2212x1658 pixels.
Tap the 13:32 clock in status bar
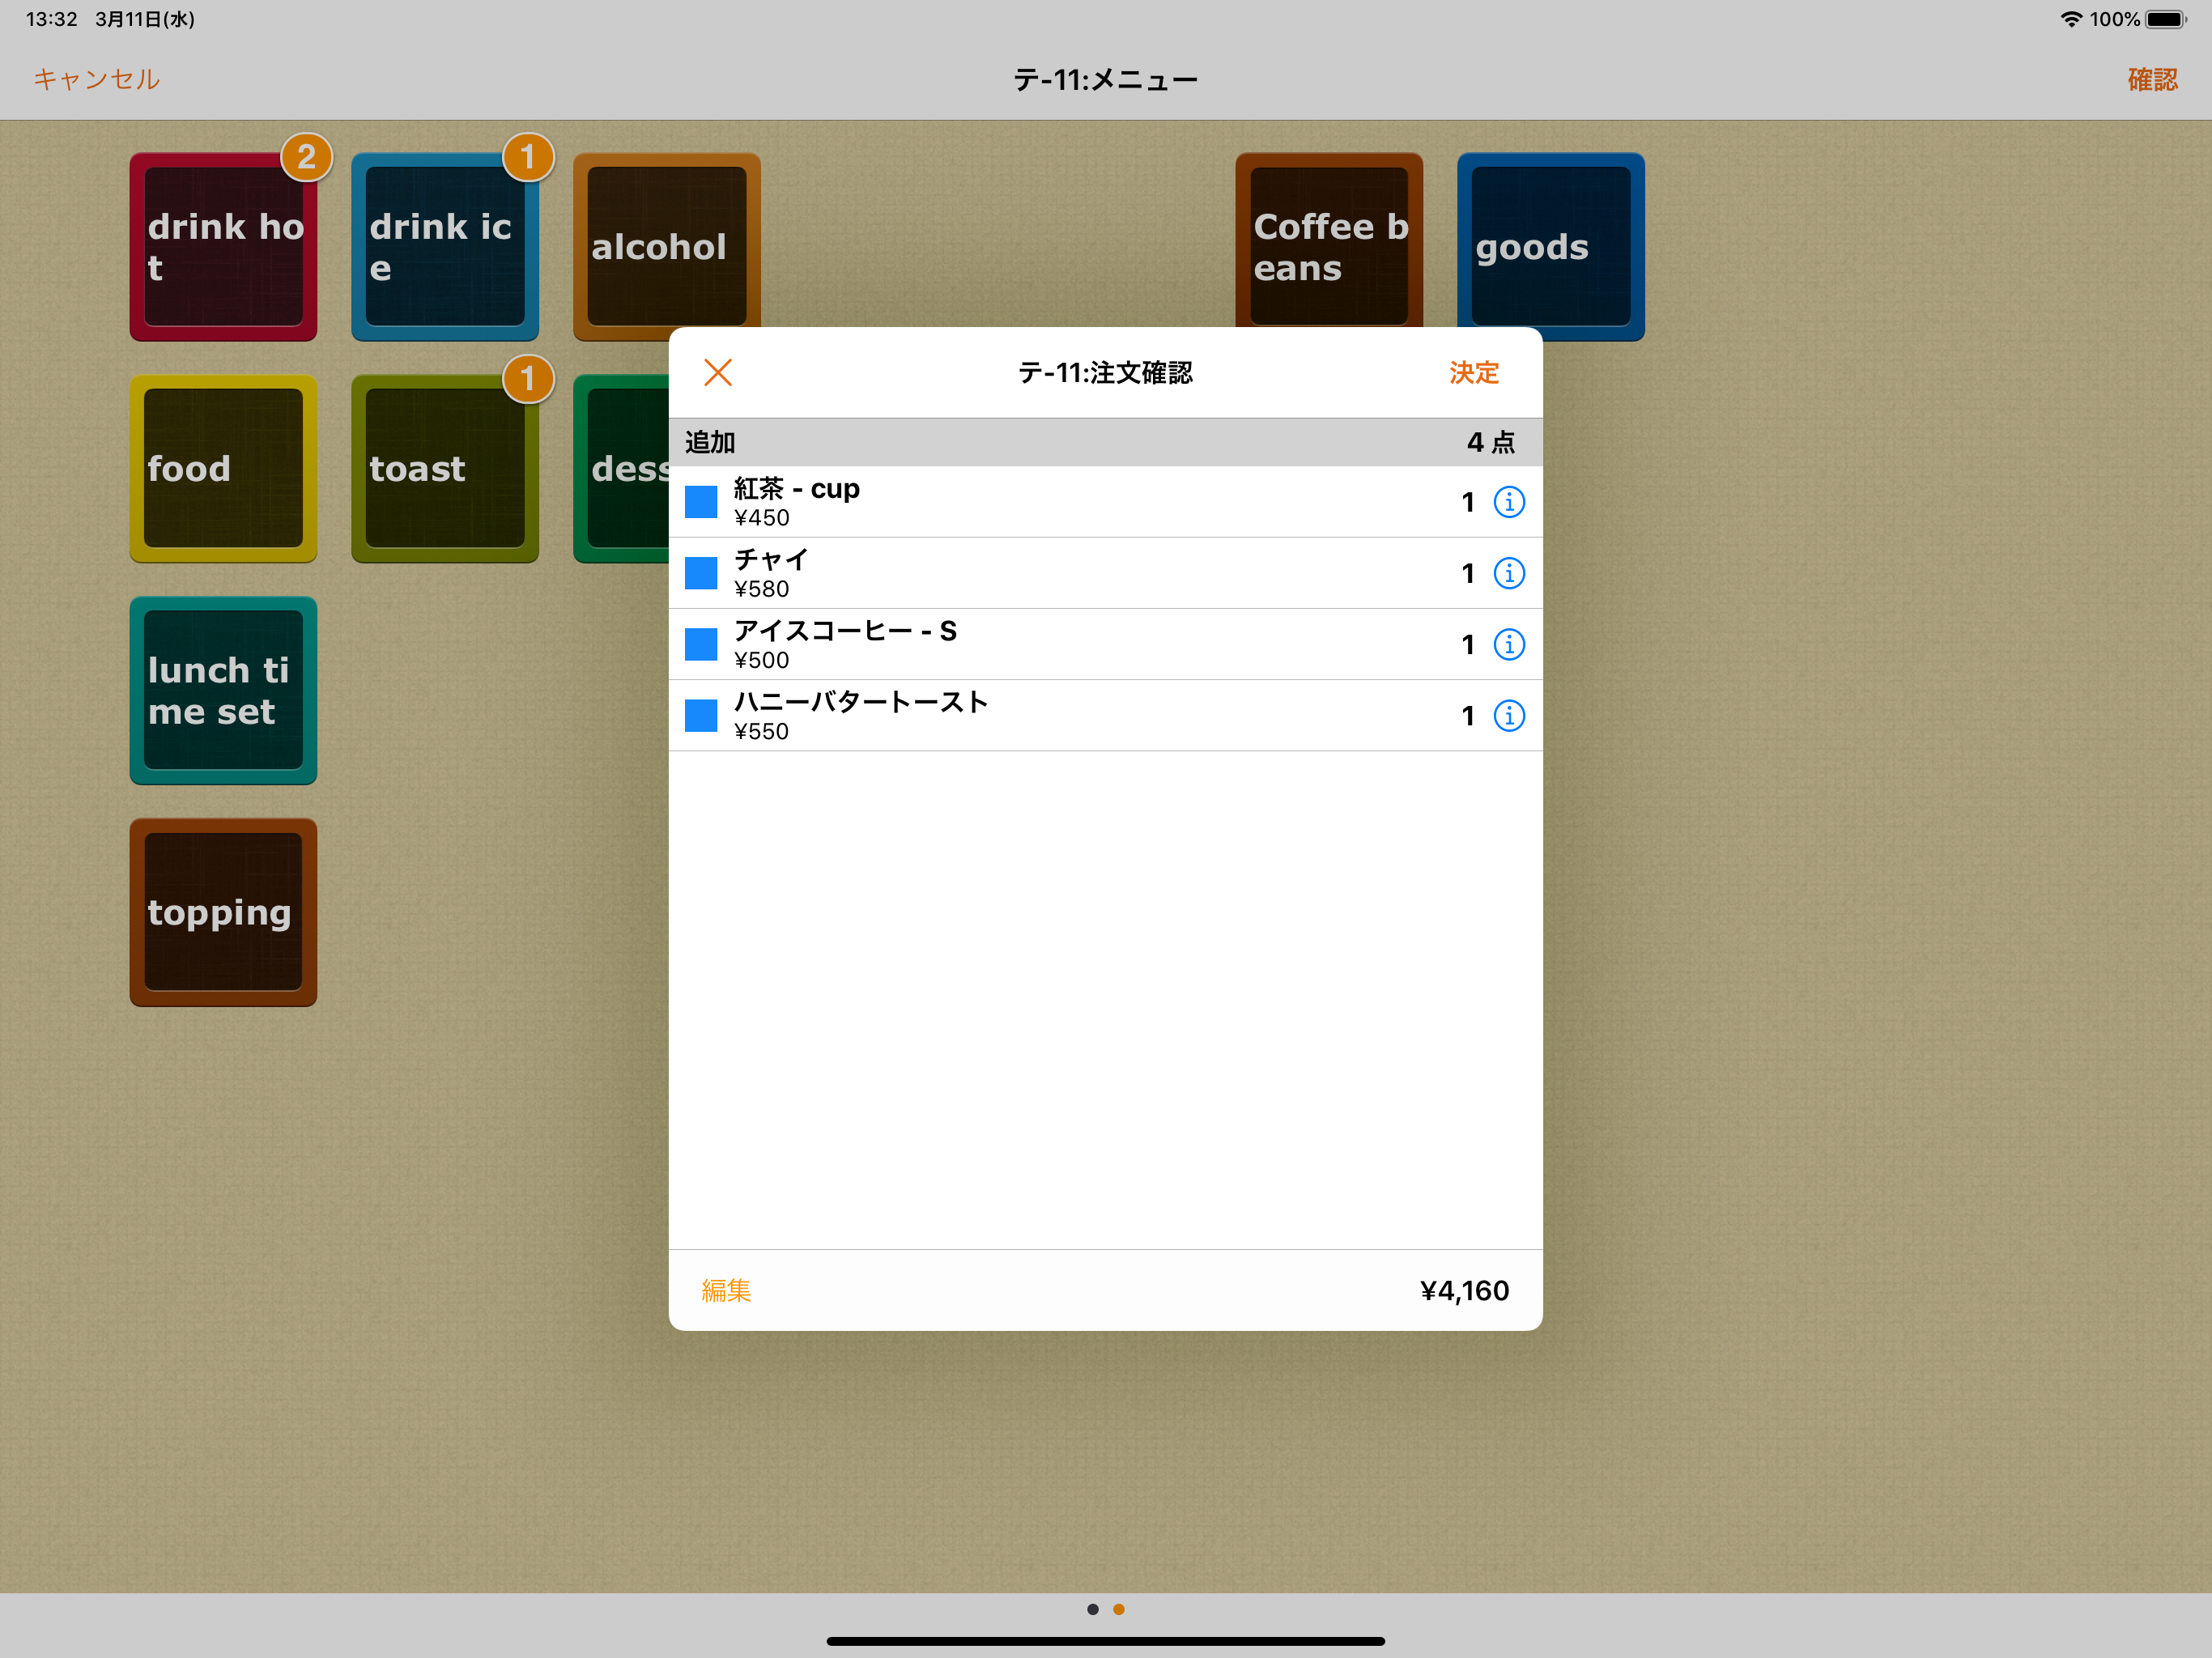tap(51, 19)
